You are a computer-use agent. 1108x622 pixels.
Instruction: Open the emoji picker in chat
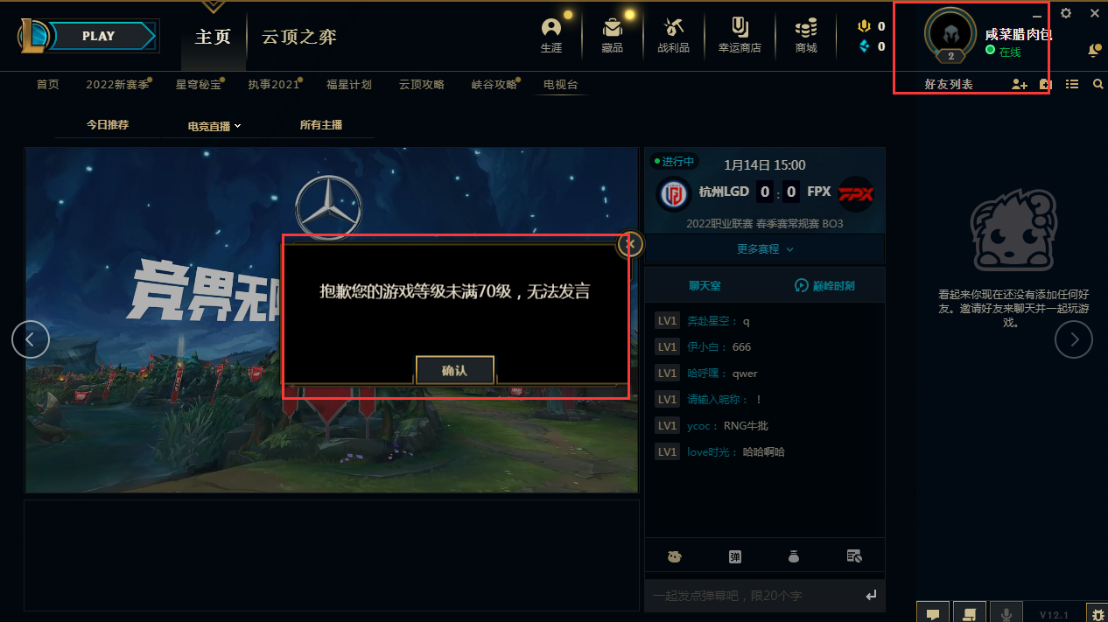[674, 556]
